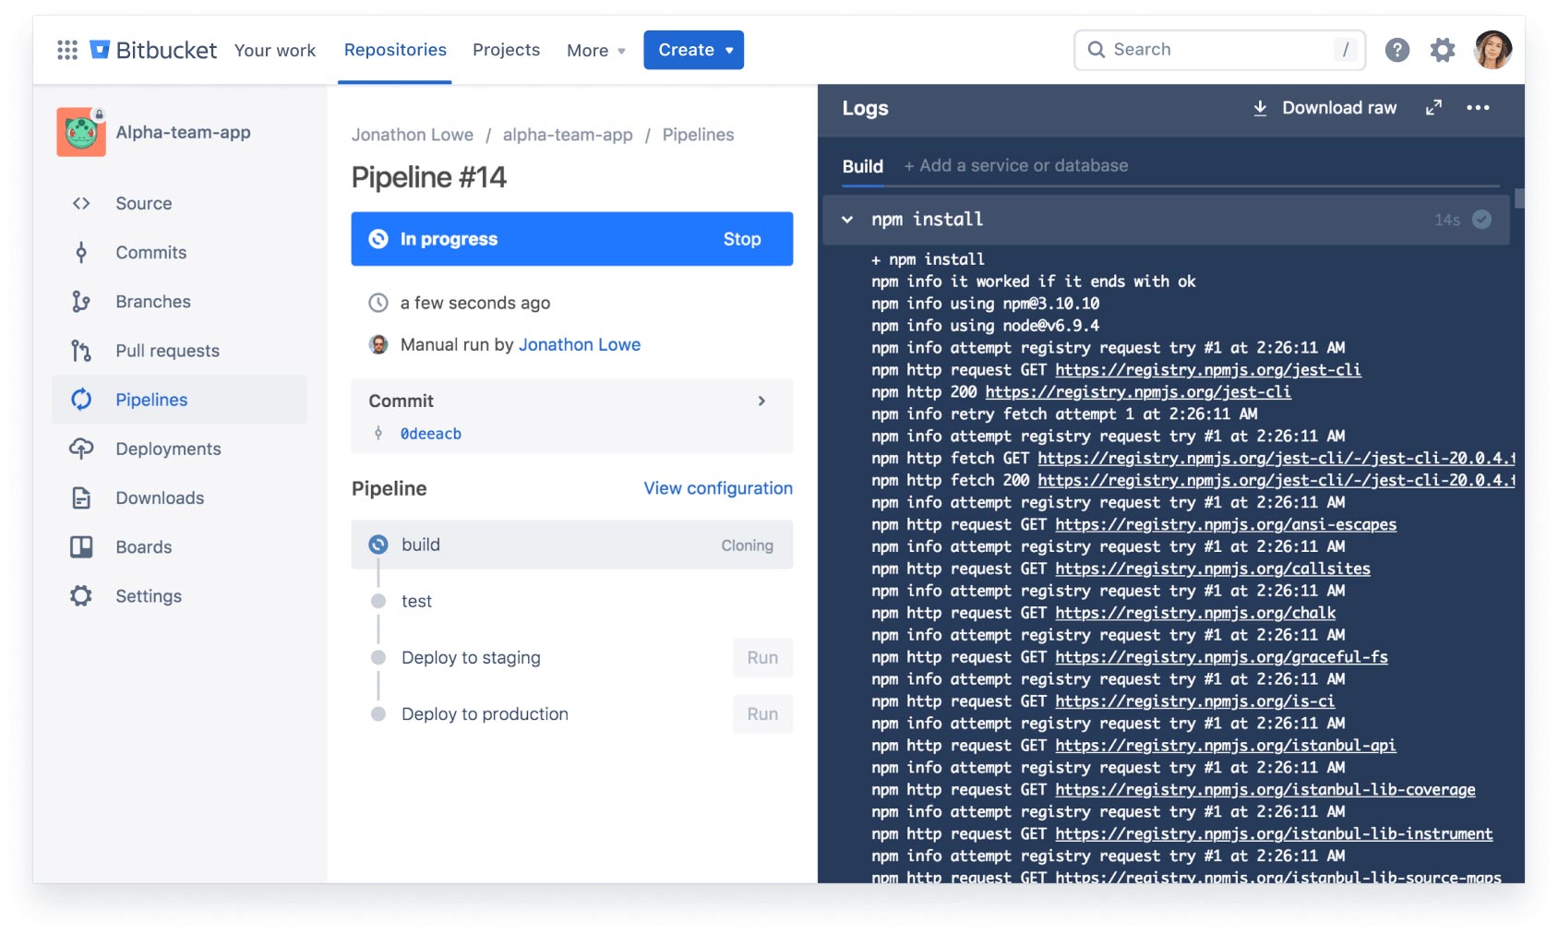Open the More dropdown menu

596,51
